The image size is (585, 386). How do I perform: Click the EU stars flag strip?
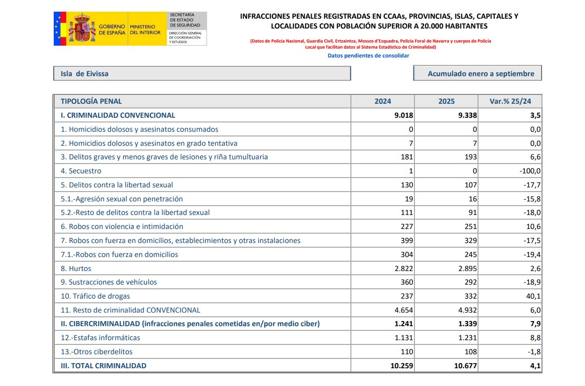(x=58, y=29)
